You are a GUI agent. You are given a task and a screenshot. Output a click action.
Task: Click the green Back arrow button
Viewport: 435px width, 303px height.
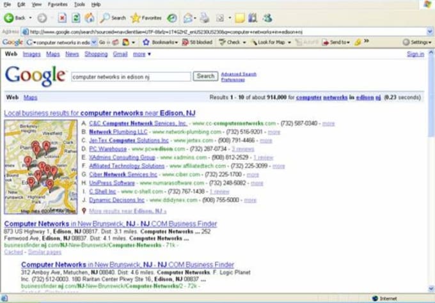coord(8,18)
